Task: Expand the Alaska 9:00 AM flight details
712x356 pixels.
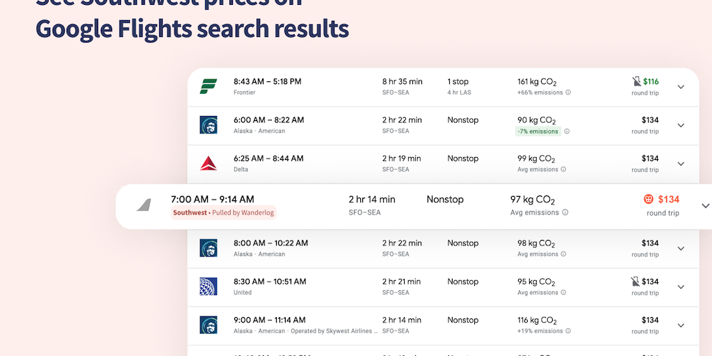Action: (681, 325)
